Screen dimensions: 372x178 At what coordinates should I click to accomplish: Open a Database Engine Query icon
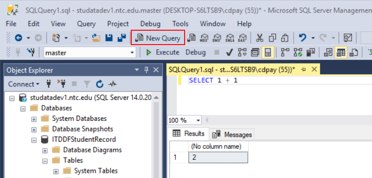click(191, 38)
